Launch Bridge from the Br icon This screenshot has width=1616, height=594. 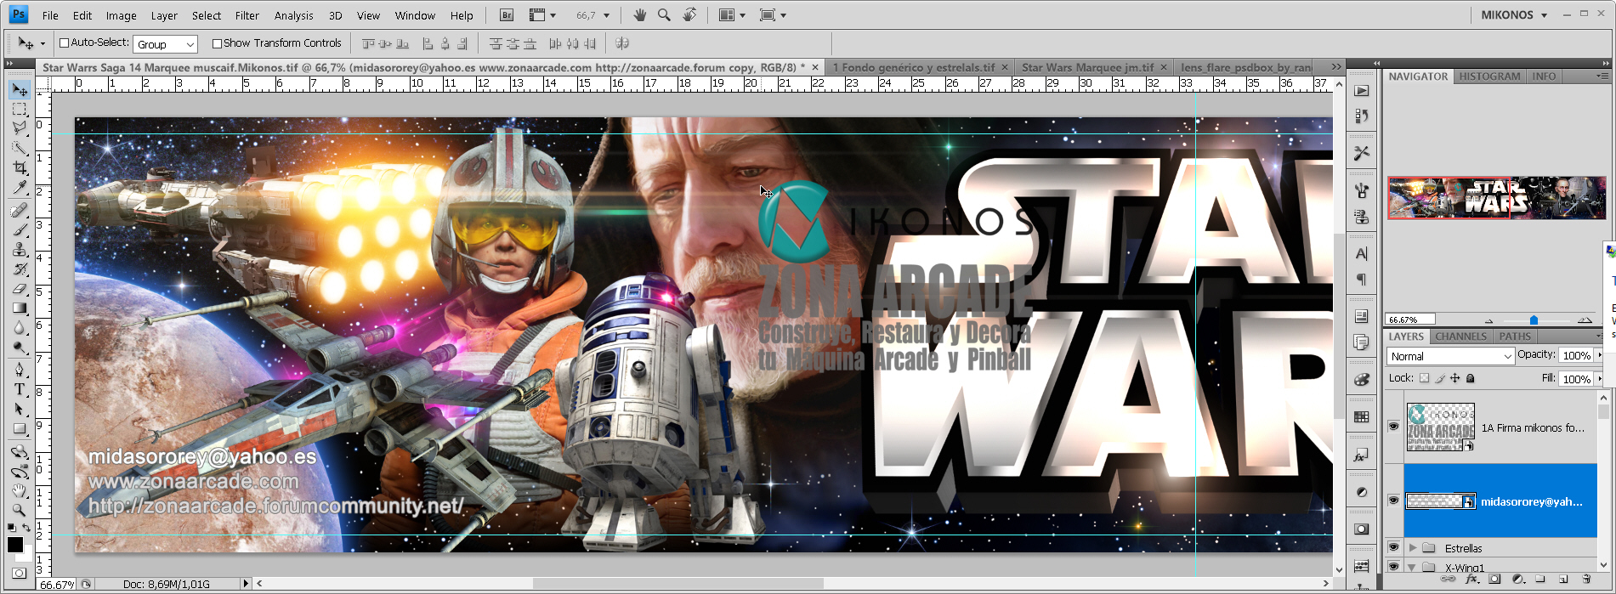click(507, 15)
